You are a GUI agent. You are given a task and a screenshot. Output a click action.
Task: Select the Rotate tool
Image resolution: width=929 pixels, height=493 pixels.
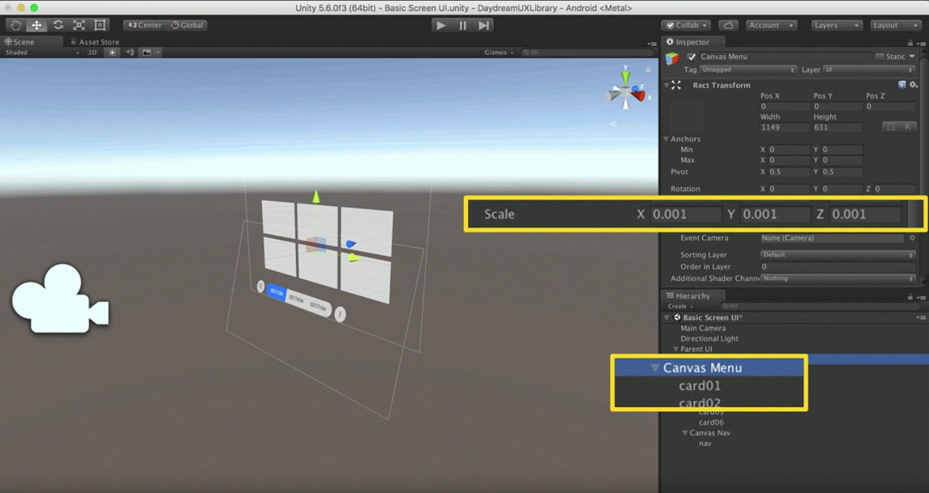click(x=58, y=25)
